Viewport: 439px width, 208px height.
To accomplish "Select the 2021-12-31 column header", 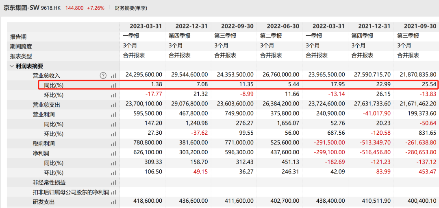I will (x=374, y=26).
